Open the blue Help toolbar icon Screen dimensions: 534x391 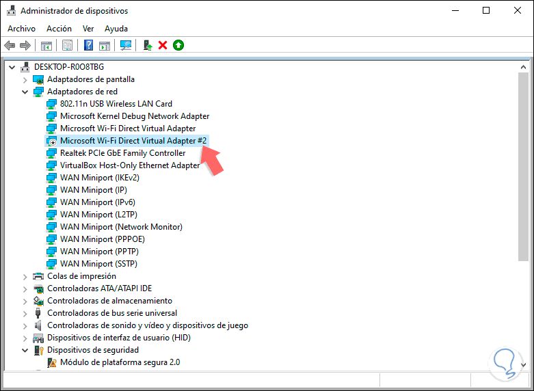[x=89, y=45]
